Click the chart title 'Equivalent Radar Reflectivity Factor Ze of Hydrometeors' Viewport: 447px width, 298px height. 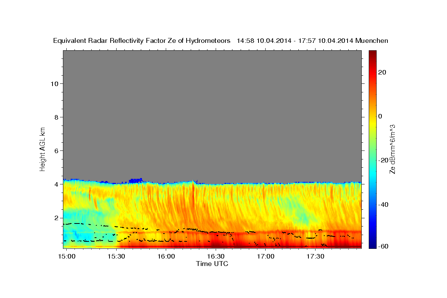(x=142, y=41)
